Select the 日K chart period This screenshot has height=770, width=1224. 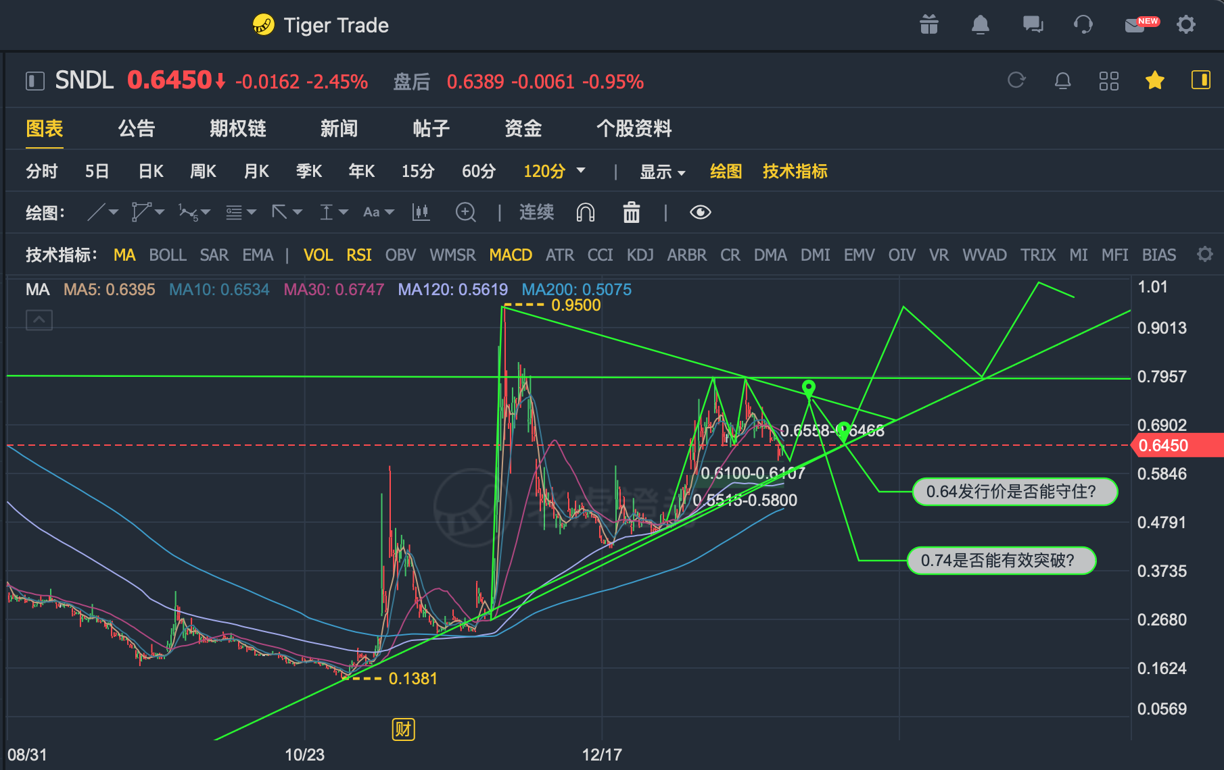click(151, 172)
